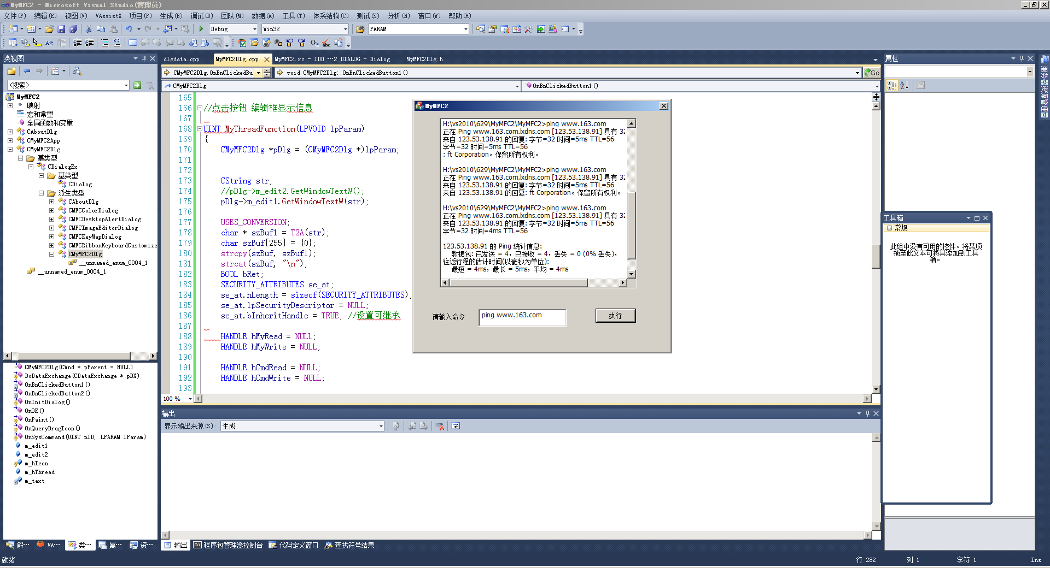Select OnBnClickedButton1() in the members list

tap(57, 384)
